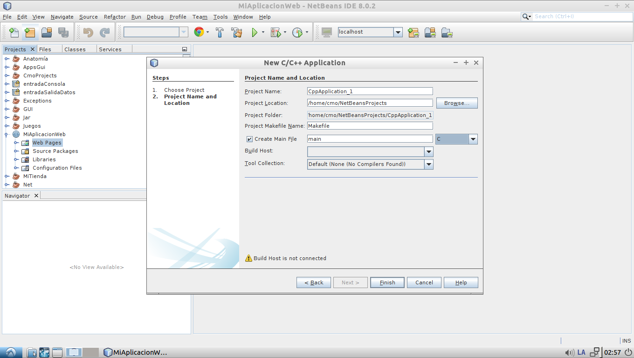Click the Cancel button
The height and width of the screenshot is (358, 634).
pyautogui.click(x=424, y=282)
